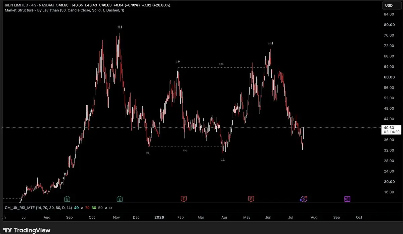Viewport: 403px width, 234px height.
Task: Select the Market Structure By Leviathan indicator legend
Action: (64, 10)
